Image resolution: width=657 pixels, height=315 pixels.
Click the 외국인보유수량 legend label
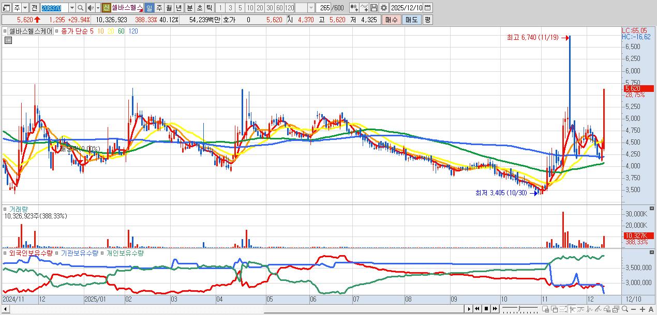point(31,254)
